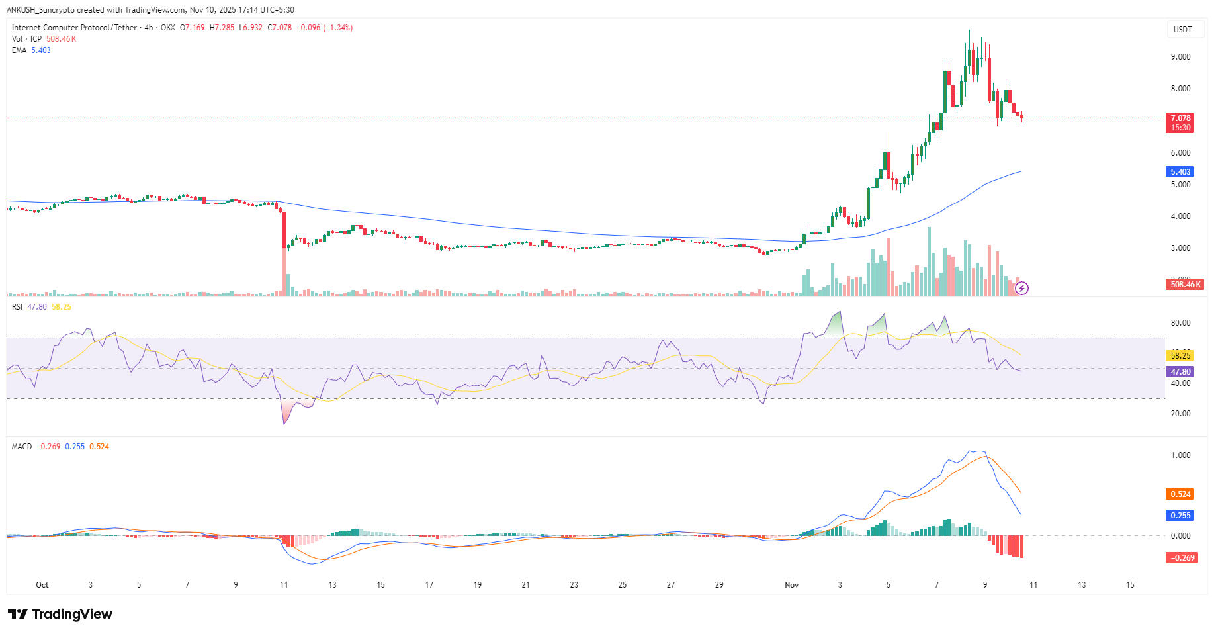Select the blue EMA value label 5.403
Screen dimensions: 1214x634
[1181, 171]
